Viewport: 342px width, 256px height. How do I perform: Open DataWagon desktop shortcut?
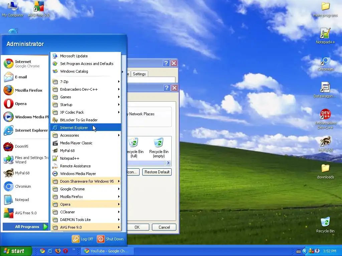[325, 90]
